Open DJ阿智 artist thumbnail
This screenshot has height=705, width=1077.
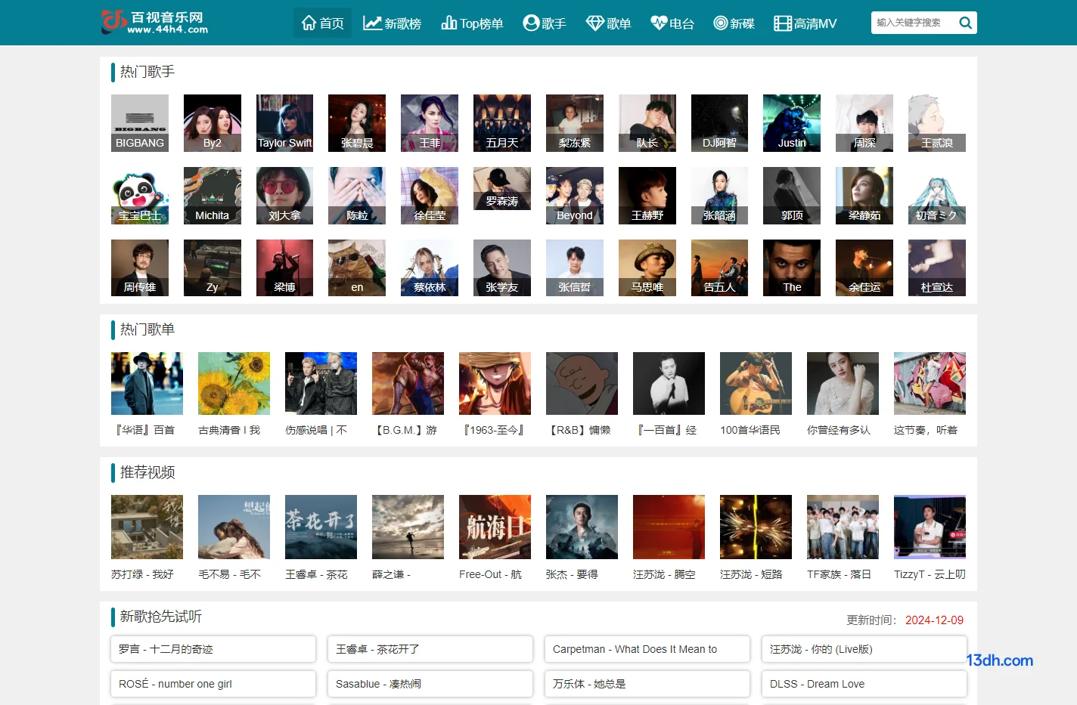click(719, 123)
